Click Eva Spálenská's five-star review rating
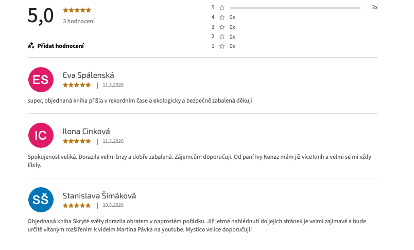Viewport: 414px width, 250px height. (x=77, y=85)
